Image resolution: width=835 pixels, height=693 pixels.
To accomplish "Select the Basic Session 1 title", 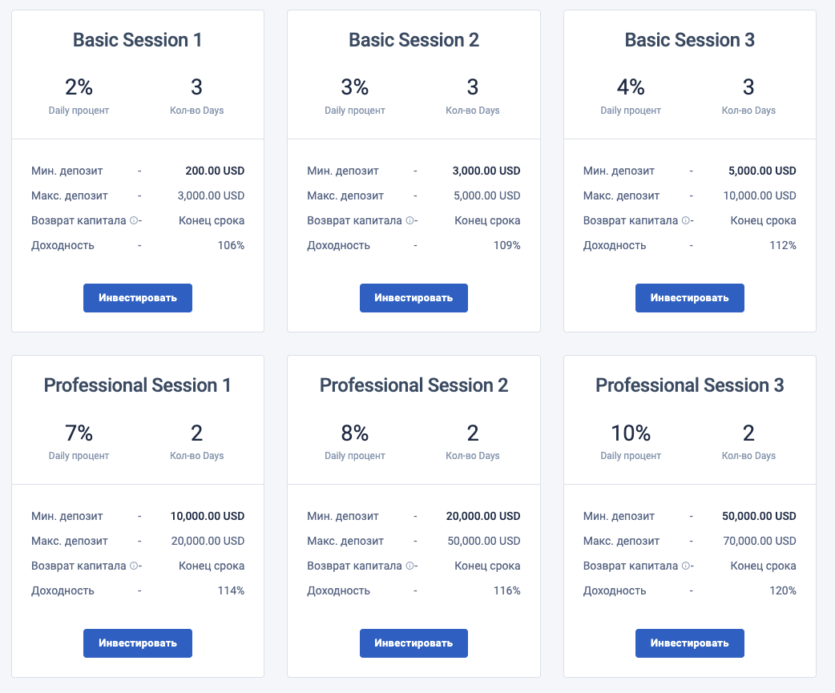I will point(138,40).
